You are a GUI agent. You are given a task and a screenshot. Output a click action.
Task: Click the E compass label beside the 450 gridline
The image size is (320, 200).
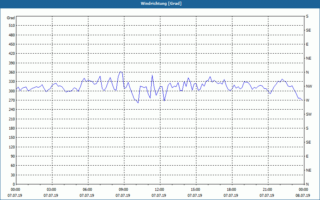coord(307,44)
